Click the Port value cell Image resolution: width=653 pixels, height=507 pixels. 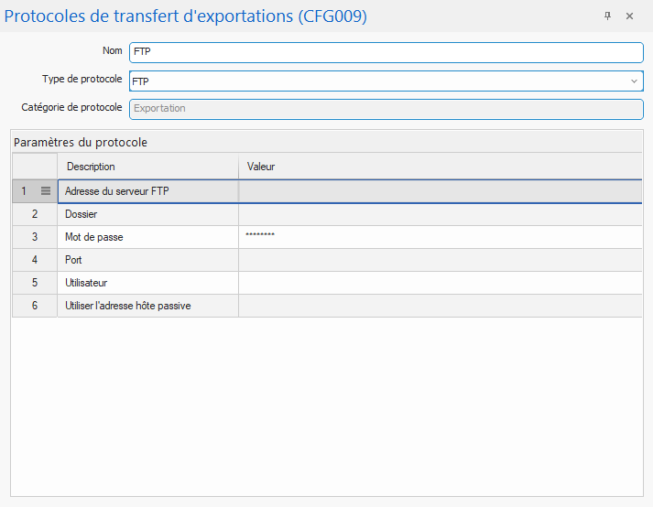[440, 260]
